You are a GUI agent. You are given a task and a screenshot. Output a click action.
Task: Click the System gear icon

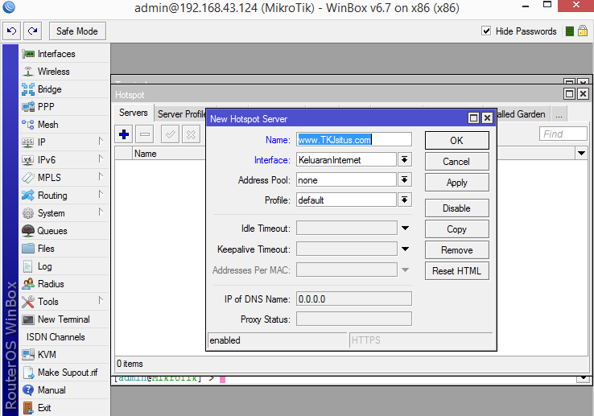point(28,213)
